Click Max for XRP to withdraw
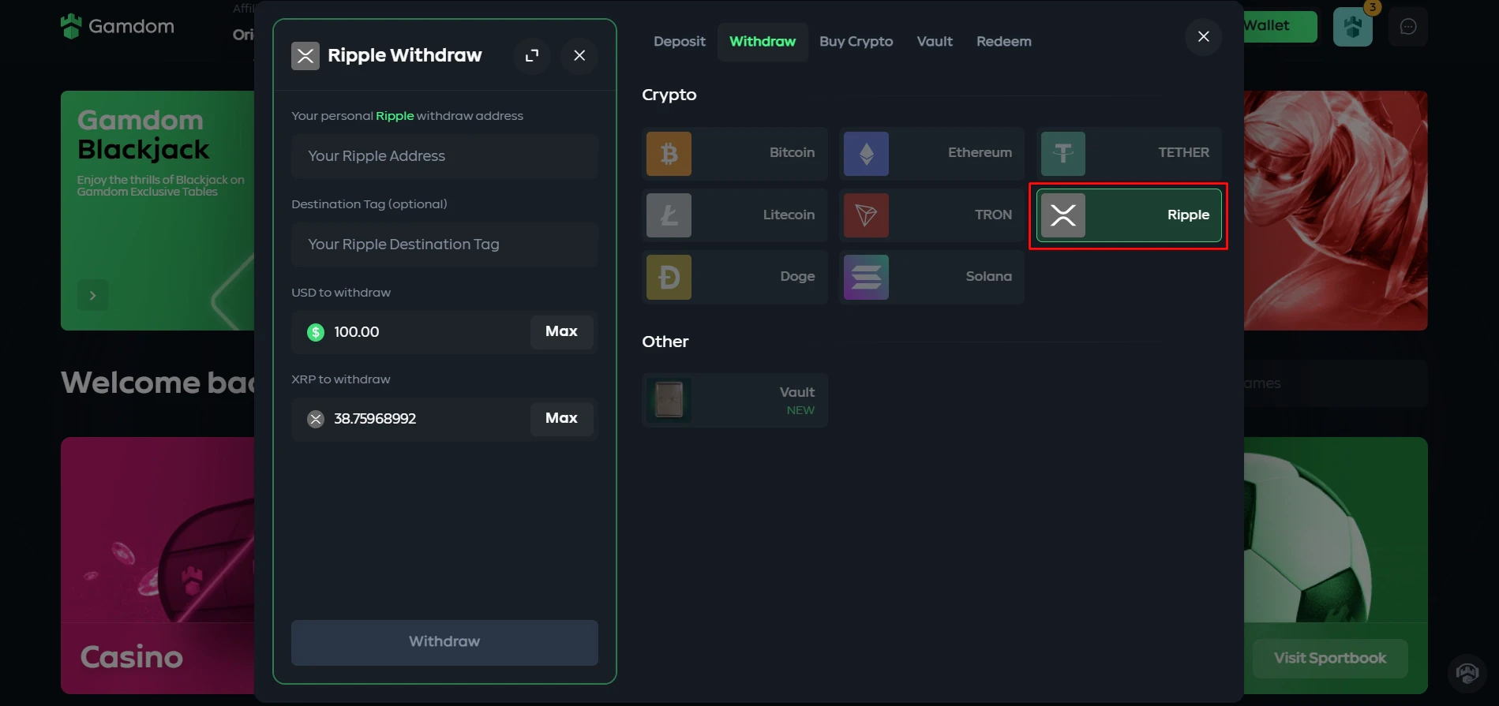 [562, 419]
